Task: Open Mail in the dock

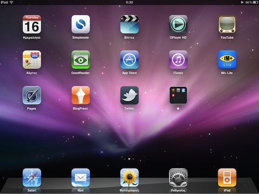Action: (80, 177)
